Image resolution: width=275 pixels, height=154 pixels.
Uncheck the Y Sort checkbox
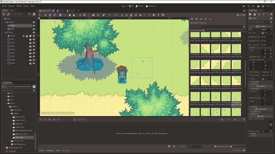point(263,79)
